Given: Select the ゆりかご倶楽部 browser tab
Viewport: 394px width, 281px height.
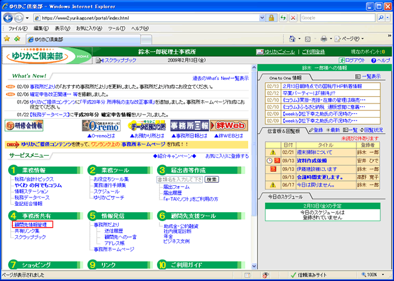Looking at the screenshot, I should pyautogui.click(x=83, y=39).
